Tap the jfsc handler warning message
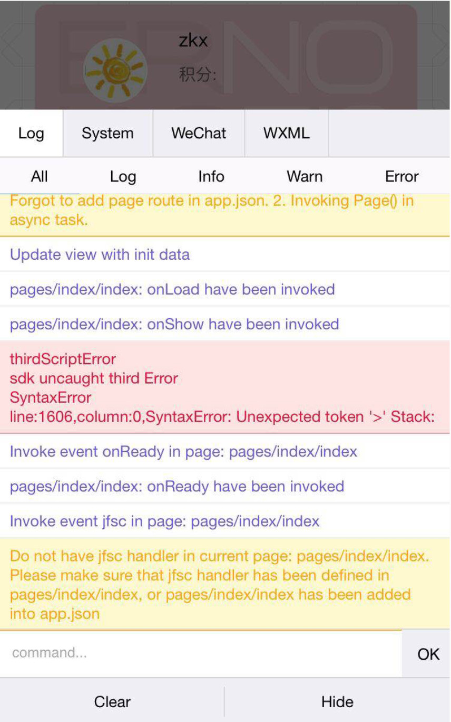Viewport: 451px width, 722px height. click(x=226, y=584)
